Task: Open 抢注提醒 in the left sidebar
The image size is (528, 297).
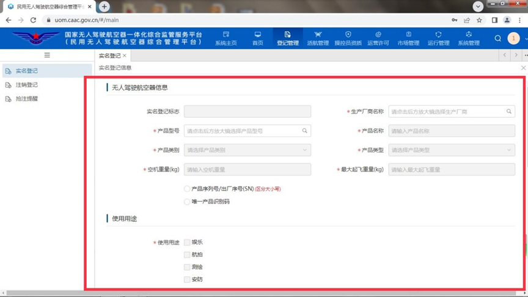Action: (x=26, y=98)
